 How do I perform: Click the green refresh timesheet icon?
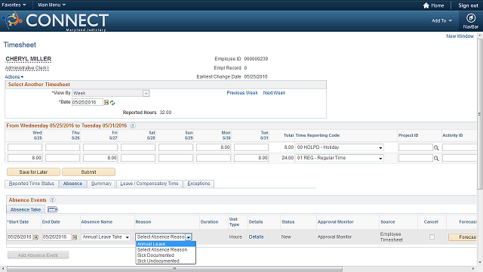click(x=112, y=103)
